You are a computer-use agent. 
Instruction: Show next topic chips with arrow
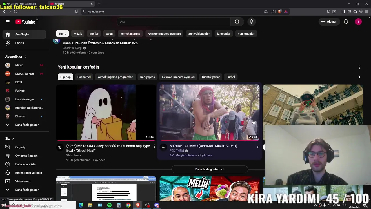359,77
